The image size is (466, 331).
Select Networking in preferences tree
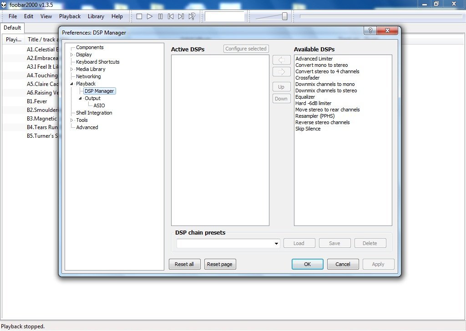(88, 76)
